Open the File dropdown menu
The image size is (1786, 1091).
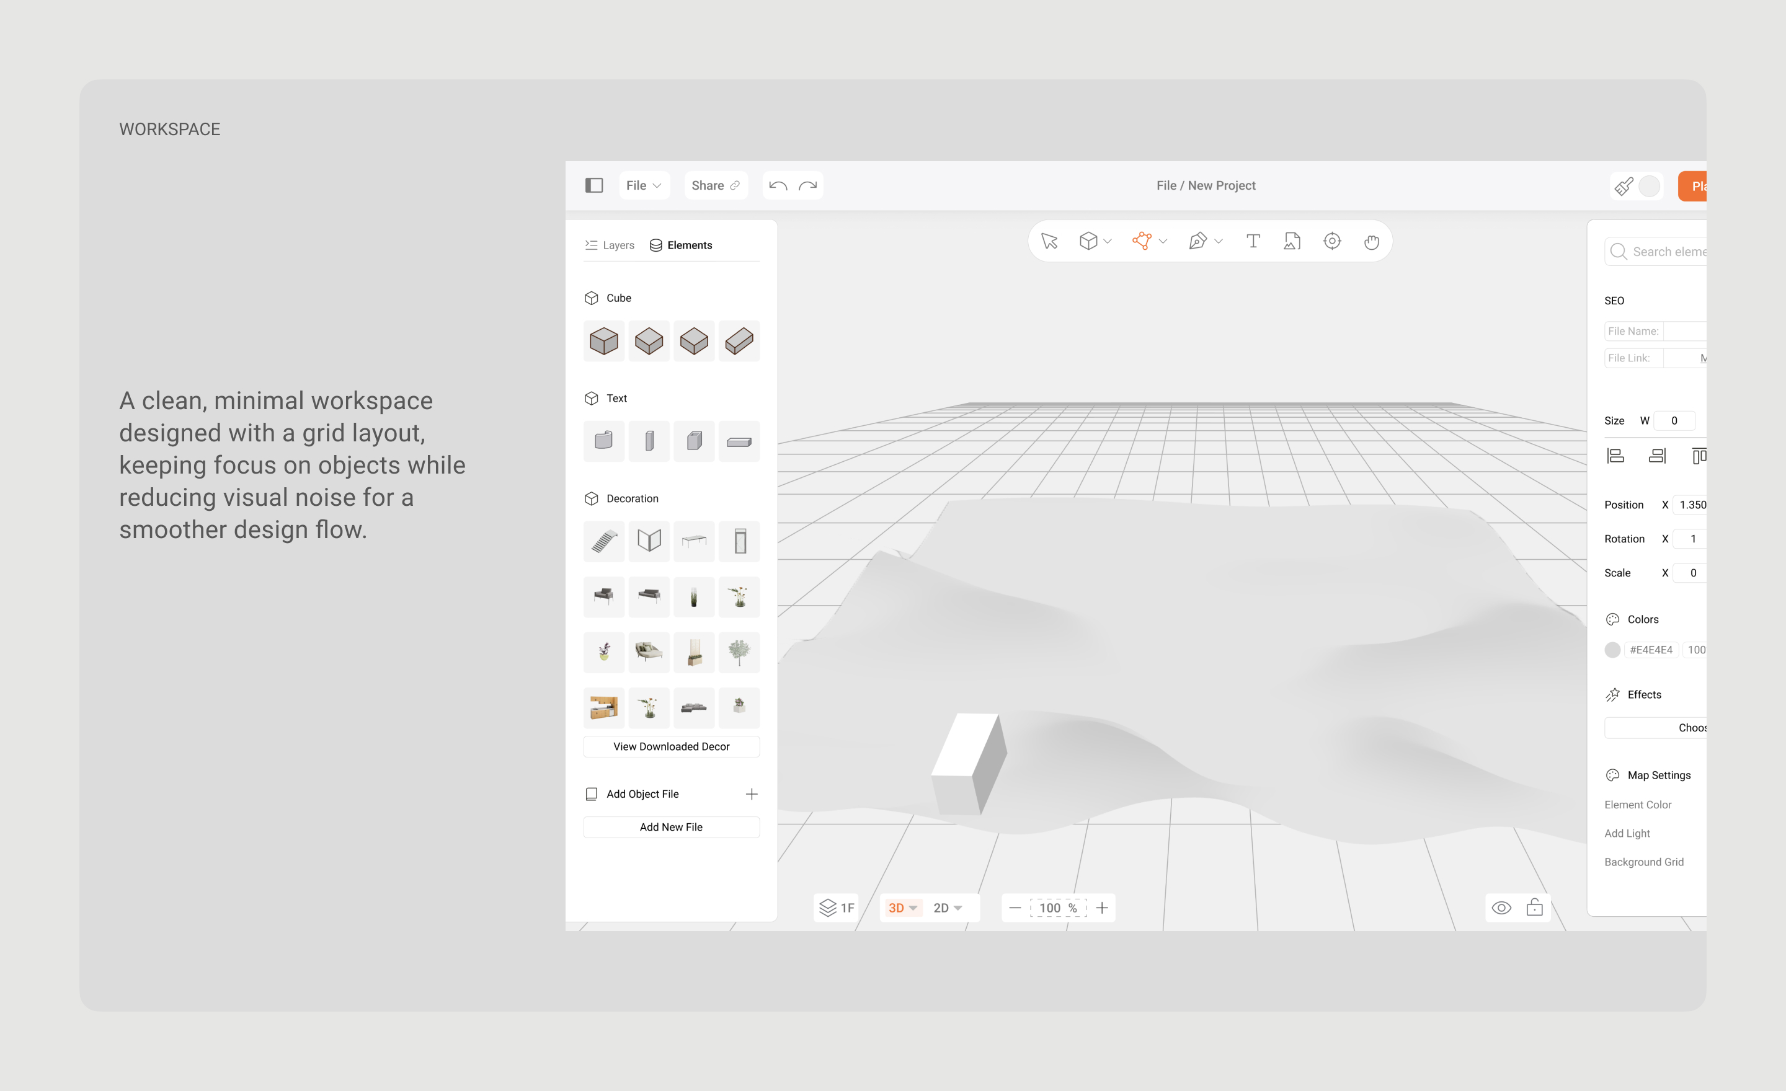coord(643,185)
